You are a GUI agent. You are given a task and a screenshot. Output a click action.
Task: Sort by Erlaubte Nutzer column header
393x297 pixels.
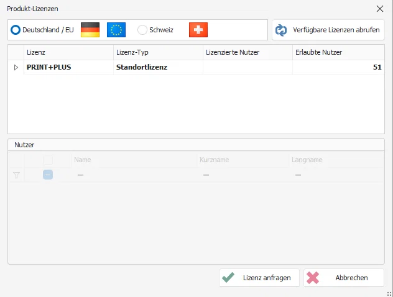pos(338,52)
